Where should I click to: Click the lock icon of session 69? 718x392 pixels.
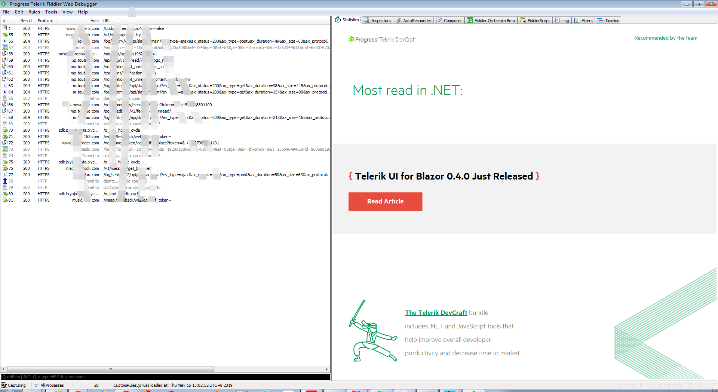click(5, 124)
